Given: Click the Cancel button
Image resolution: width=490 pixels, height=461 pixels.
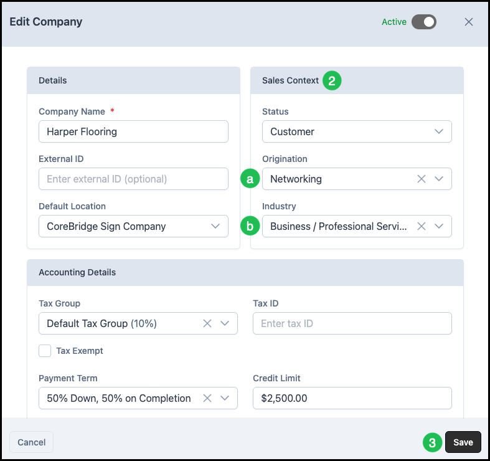Looking at the screenshot, I should (x=32, y=442).
